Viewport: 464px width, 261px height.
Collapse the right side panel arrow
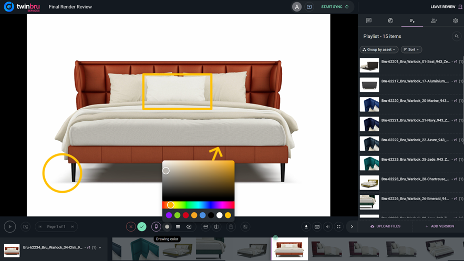click(352, 227)
